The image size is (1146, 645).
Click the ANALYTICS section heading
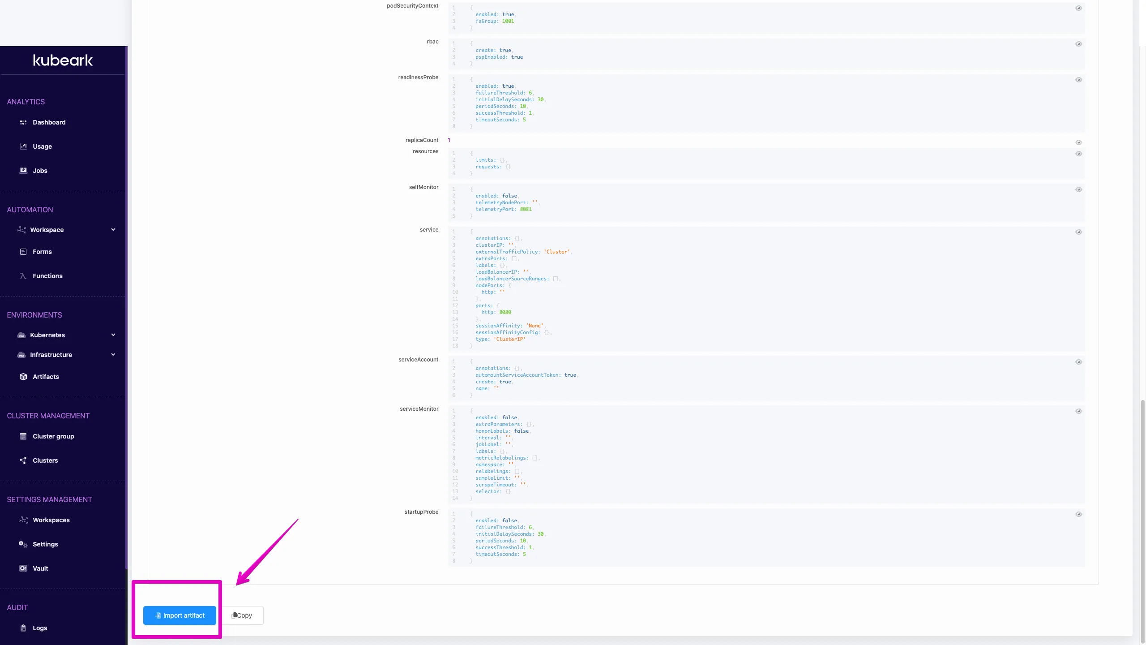click(26, 102)
